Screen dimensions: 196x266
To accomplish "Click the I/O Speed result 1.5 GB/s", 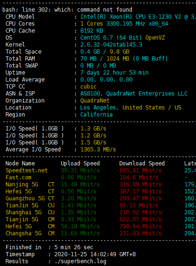I will click(x=93, y=143).
